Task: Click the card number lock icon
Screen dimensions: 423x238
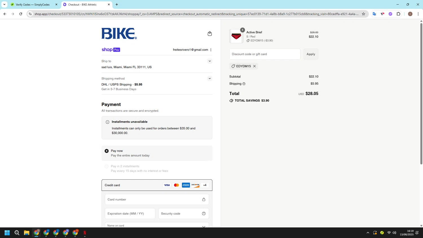Action: (204, 199)
